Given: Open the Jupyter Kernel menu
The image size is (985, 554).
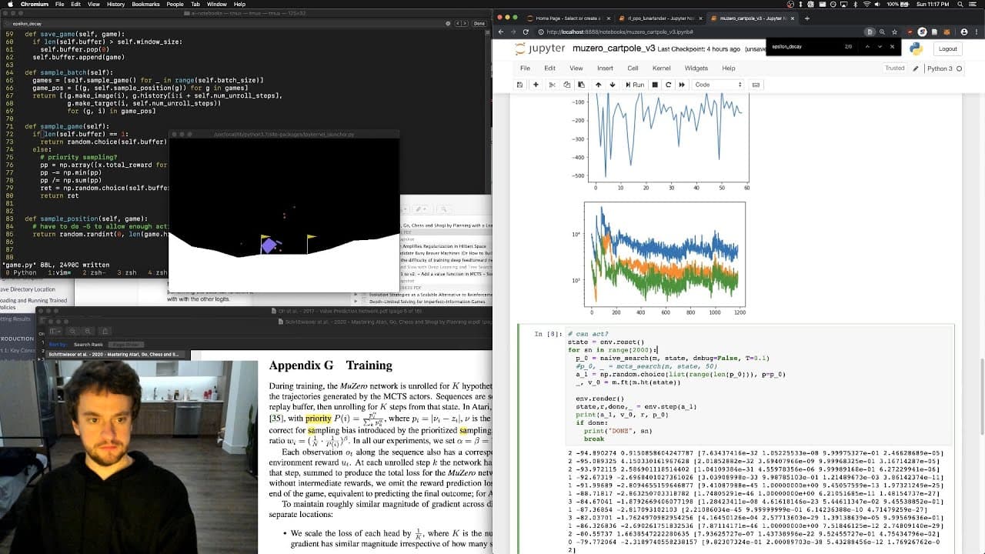Looking at the screenshot, I should point(661,68).
